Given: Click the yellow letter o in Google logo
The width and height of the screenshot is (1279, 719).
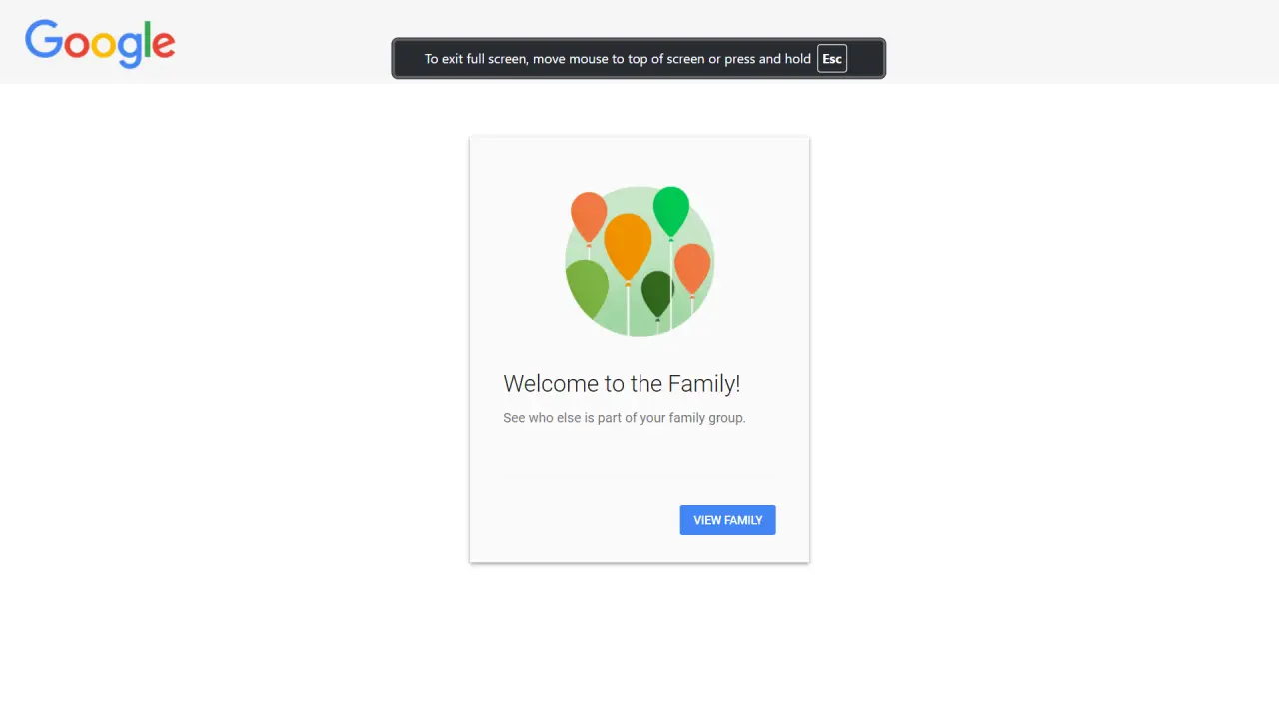Looking at the screenshot, I should [x=104, y=46].
